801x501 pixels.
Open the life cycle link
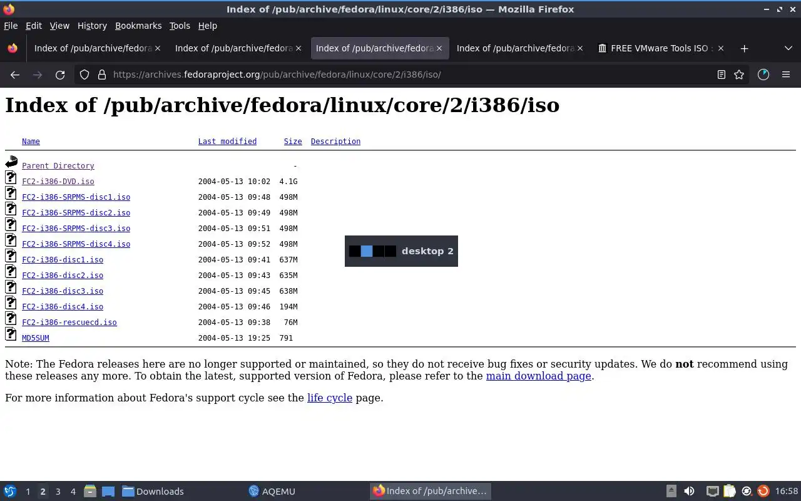tap(330, 398)
